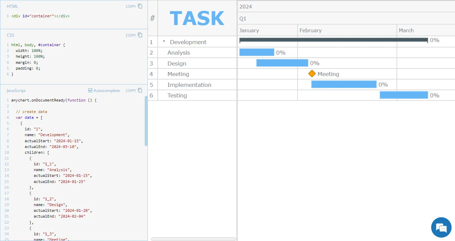The height and width of the screenshot is (241, 455).
Task: Click the TASK column header
Action: [x=197, y=18]
